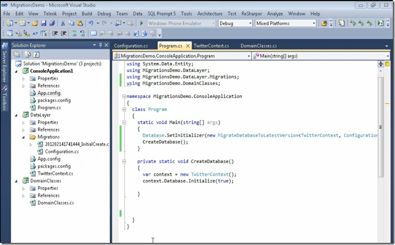Open the Toolbox side tab
395x245 pixels.
point(5,99)
